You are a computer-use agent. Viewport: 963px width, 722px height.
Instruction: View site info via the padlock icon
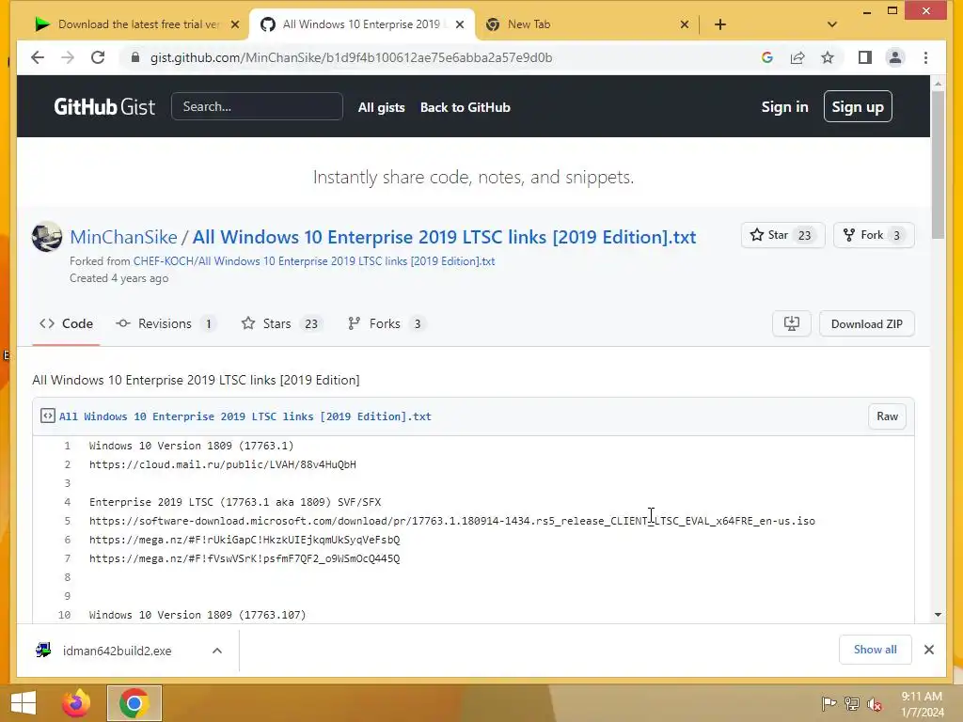coord(135,57)
